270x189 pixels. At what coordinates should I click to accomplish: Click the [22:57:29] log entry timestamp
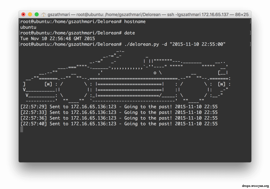[33, 107]
